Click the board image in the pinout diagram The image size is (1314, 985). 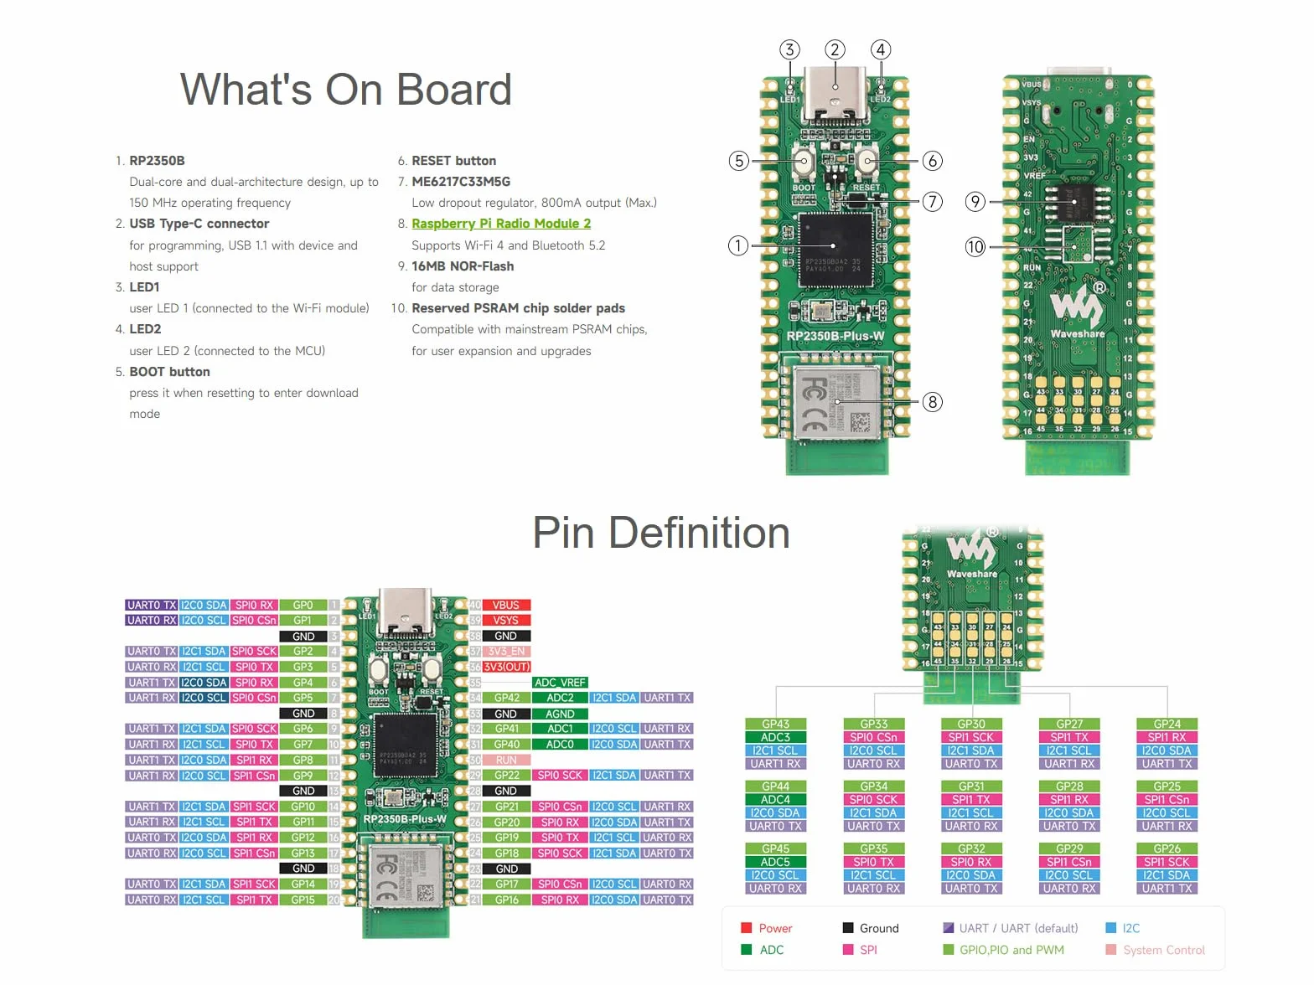pos(406,762)
